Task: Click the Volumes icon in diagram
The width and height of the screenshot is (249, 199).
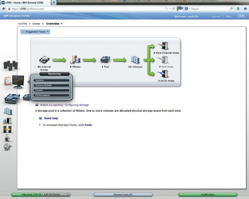Action: point(135,60)
